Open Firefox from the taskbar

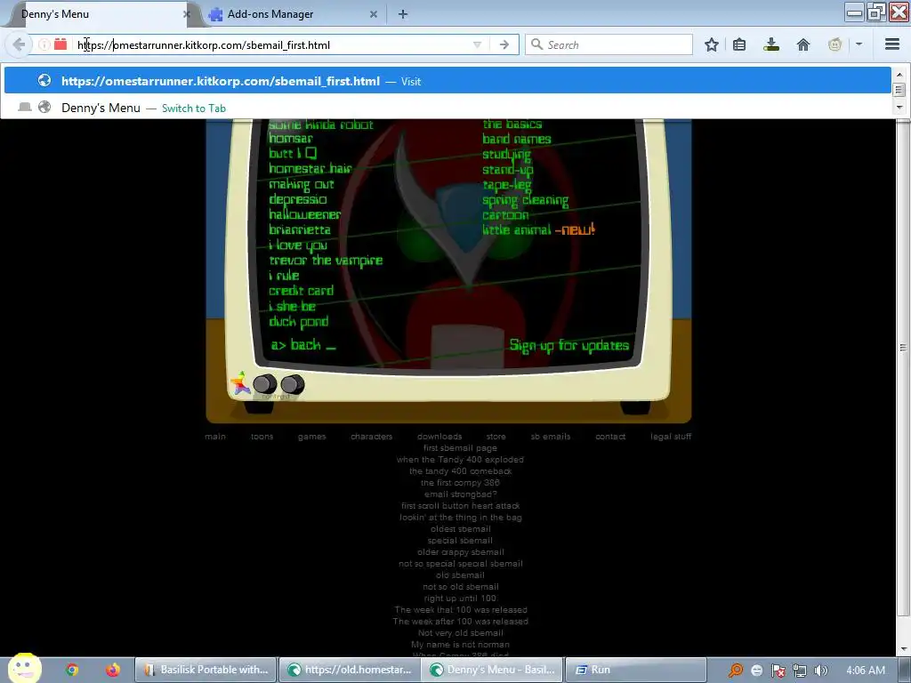pos(113,670)
